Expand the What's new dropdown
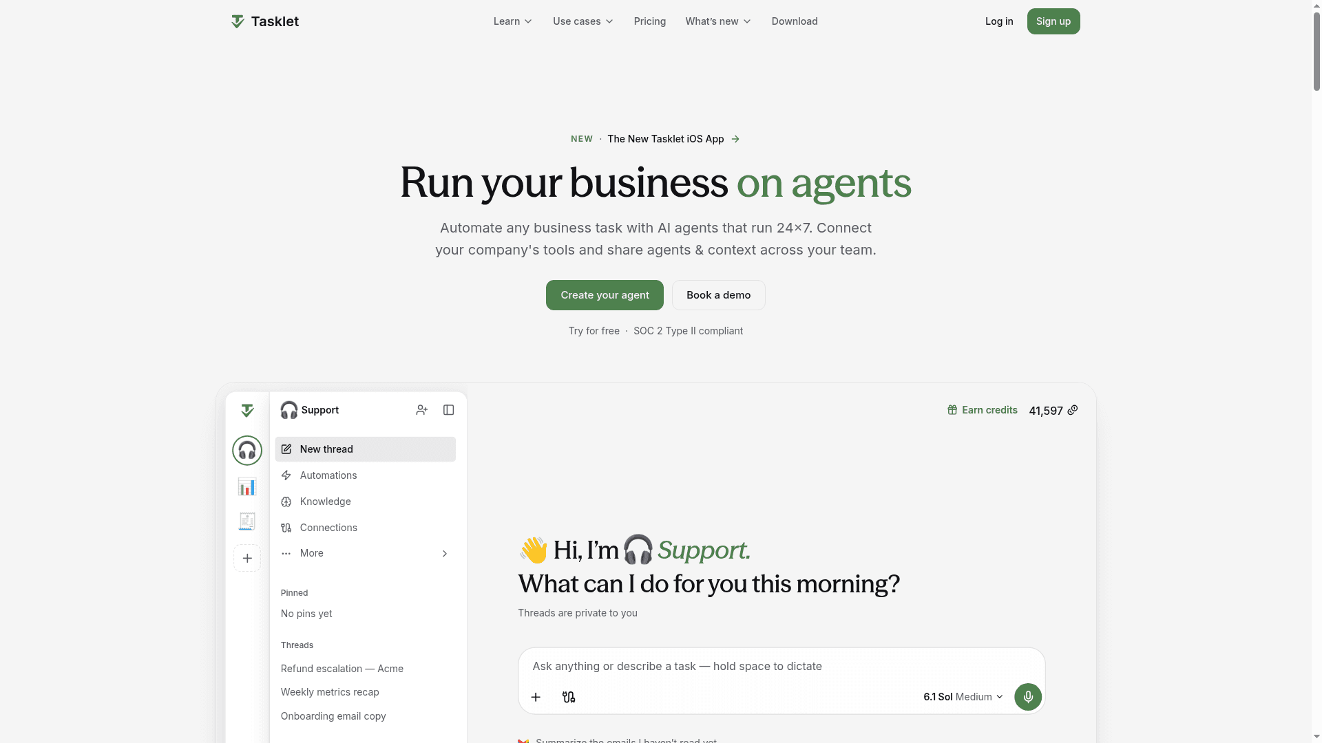The image size is (1322, 743). click(x=718, y=21)
